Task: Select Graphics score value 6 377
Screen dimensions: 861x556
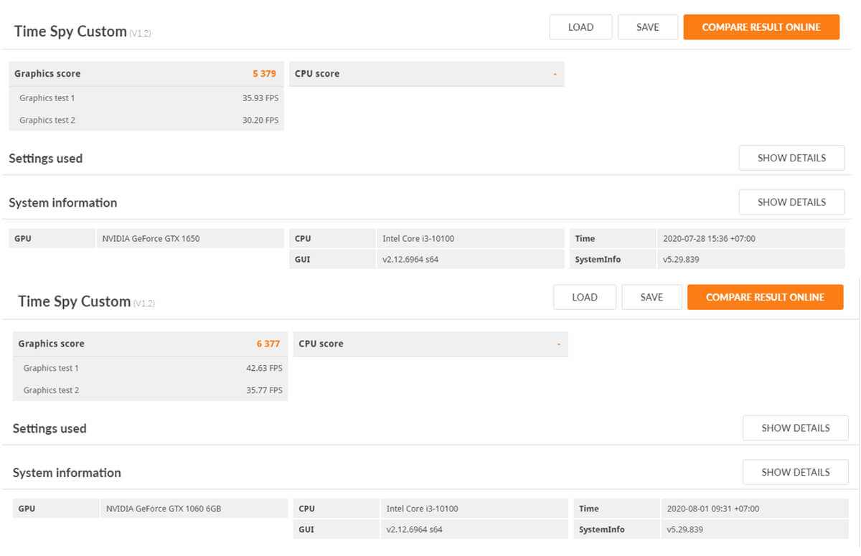Action: 268,344
